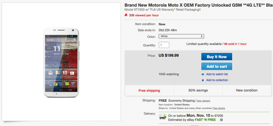
Task: Click the 1045 watching count
Action: pos(169,74)
